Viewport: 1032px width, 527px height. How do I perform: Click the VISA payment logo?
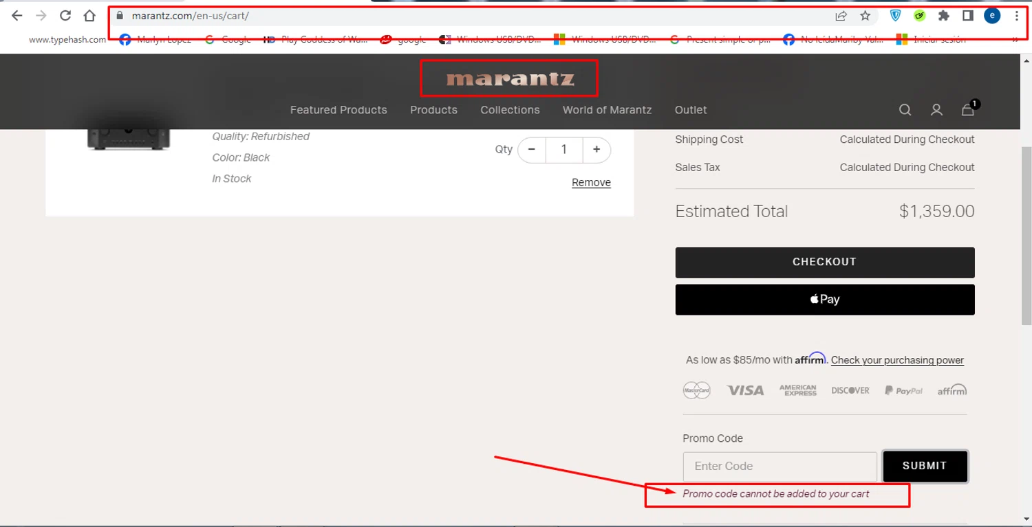pyautogui.click(x=746, y=390)
